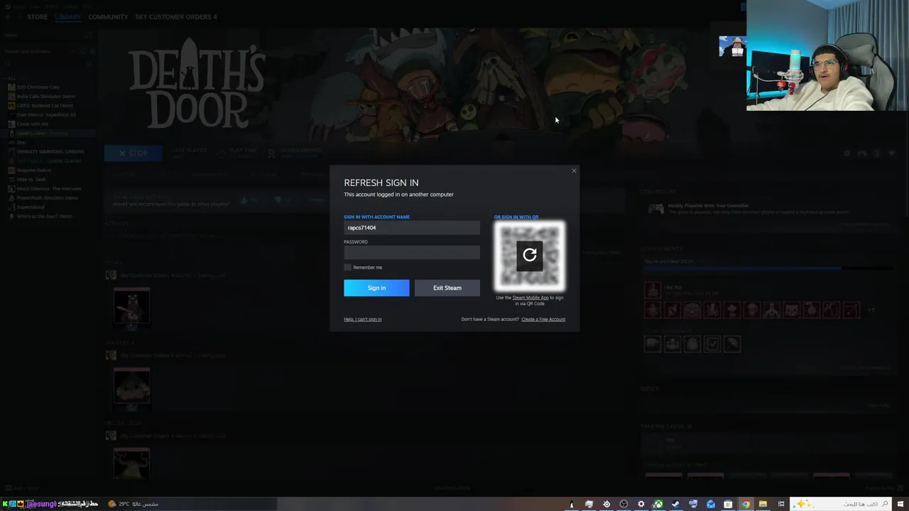Open the Mail app on taskbar
Screen dimensions: 909x511
(x=711, y=504)
